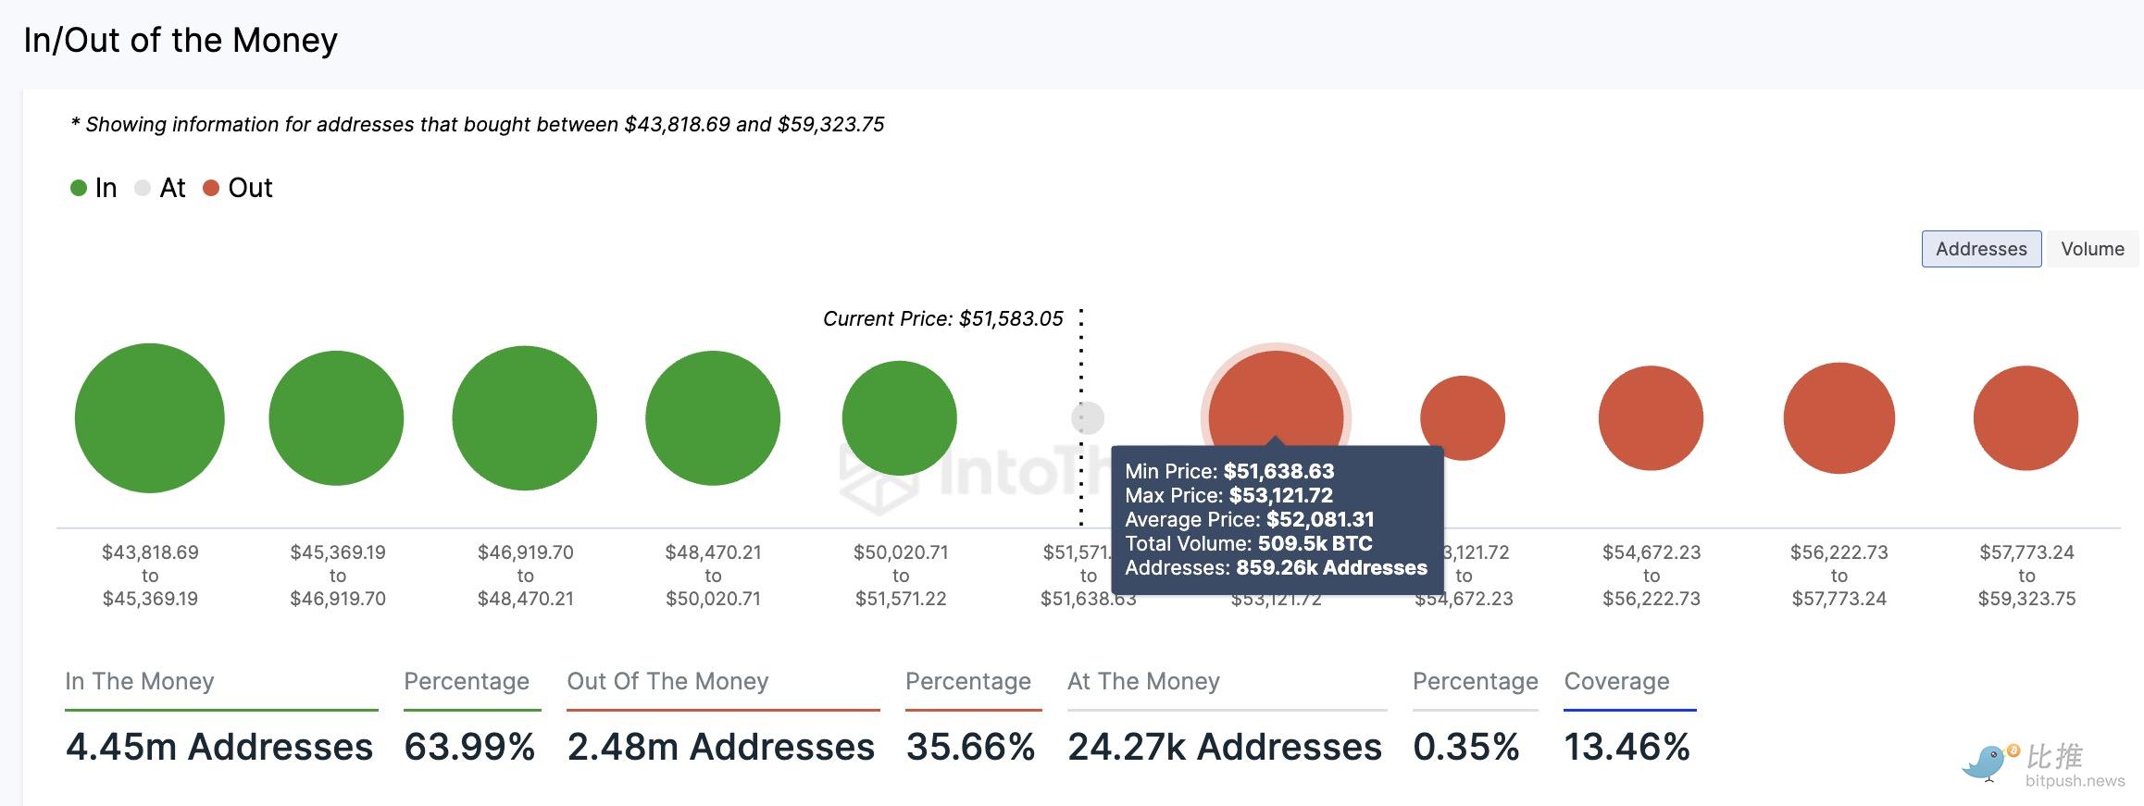
Task: Click the small grey At-the-money bubble
Action: pos(1089,418)
